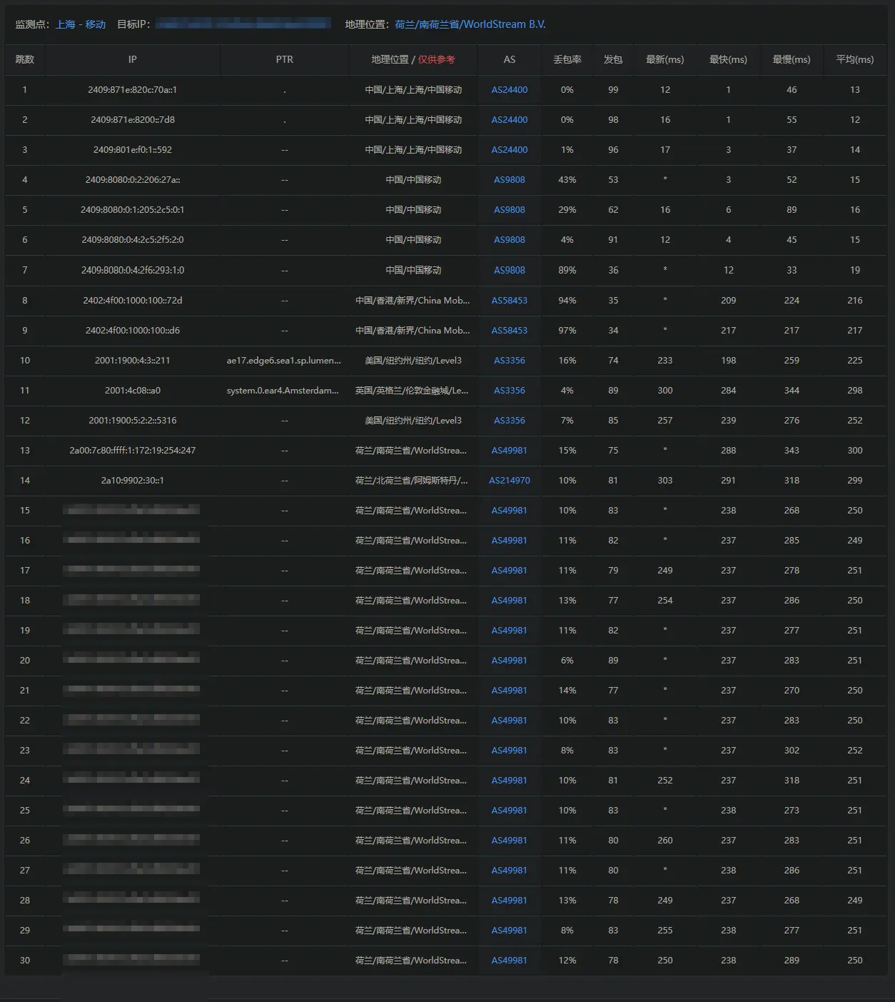Click the 丢包率 column header
This screenshot has width=895, height=1002.
click(567, 60)
